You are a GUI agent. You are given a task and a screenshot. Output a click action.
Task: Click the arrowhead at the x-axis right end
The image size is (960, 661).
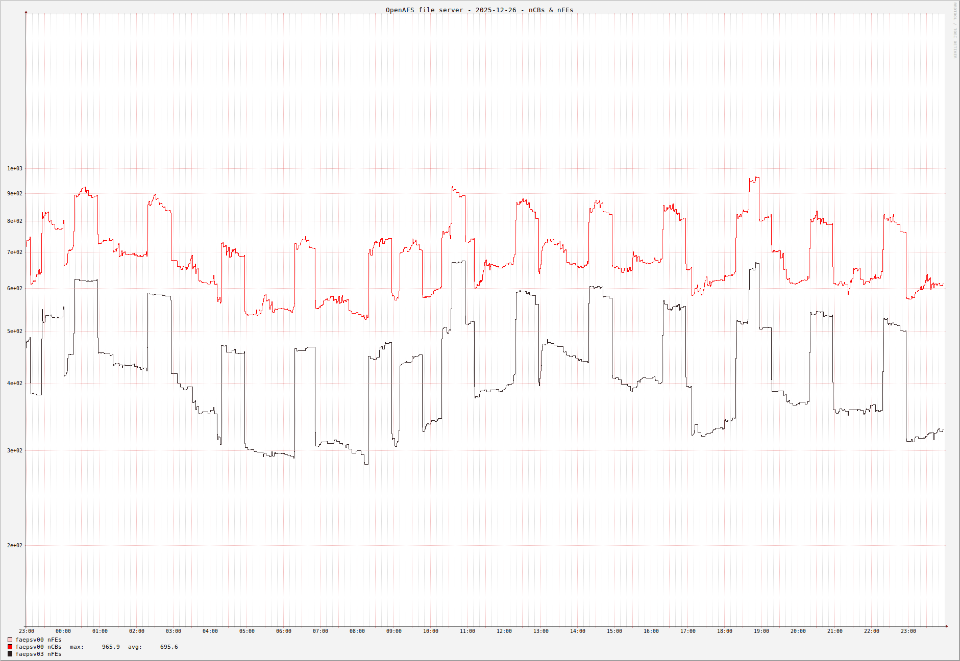coord(947,626)
